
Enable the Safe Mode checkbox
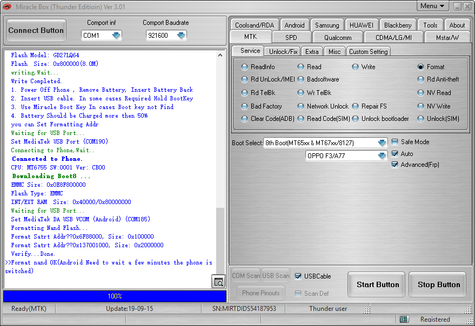[394, 142]
